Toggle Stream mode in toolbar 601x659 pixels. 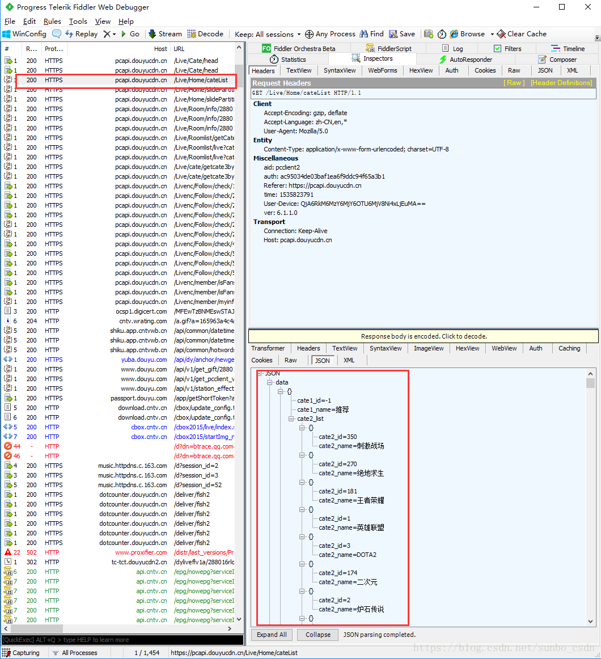pyautogui.click(x=165, y=34)
